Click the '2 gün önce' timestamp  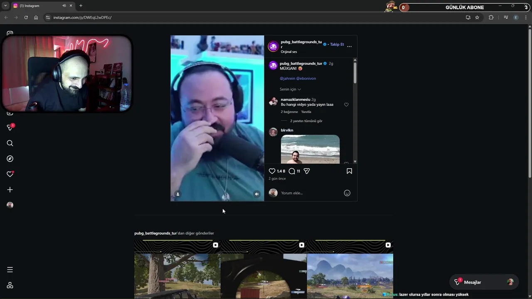[x=277, y=179]
